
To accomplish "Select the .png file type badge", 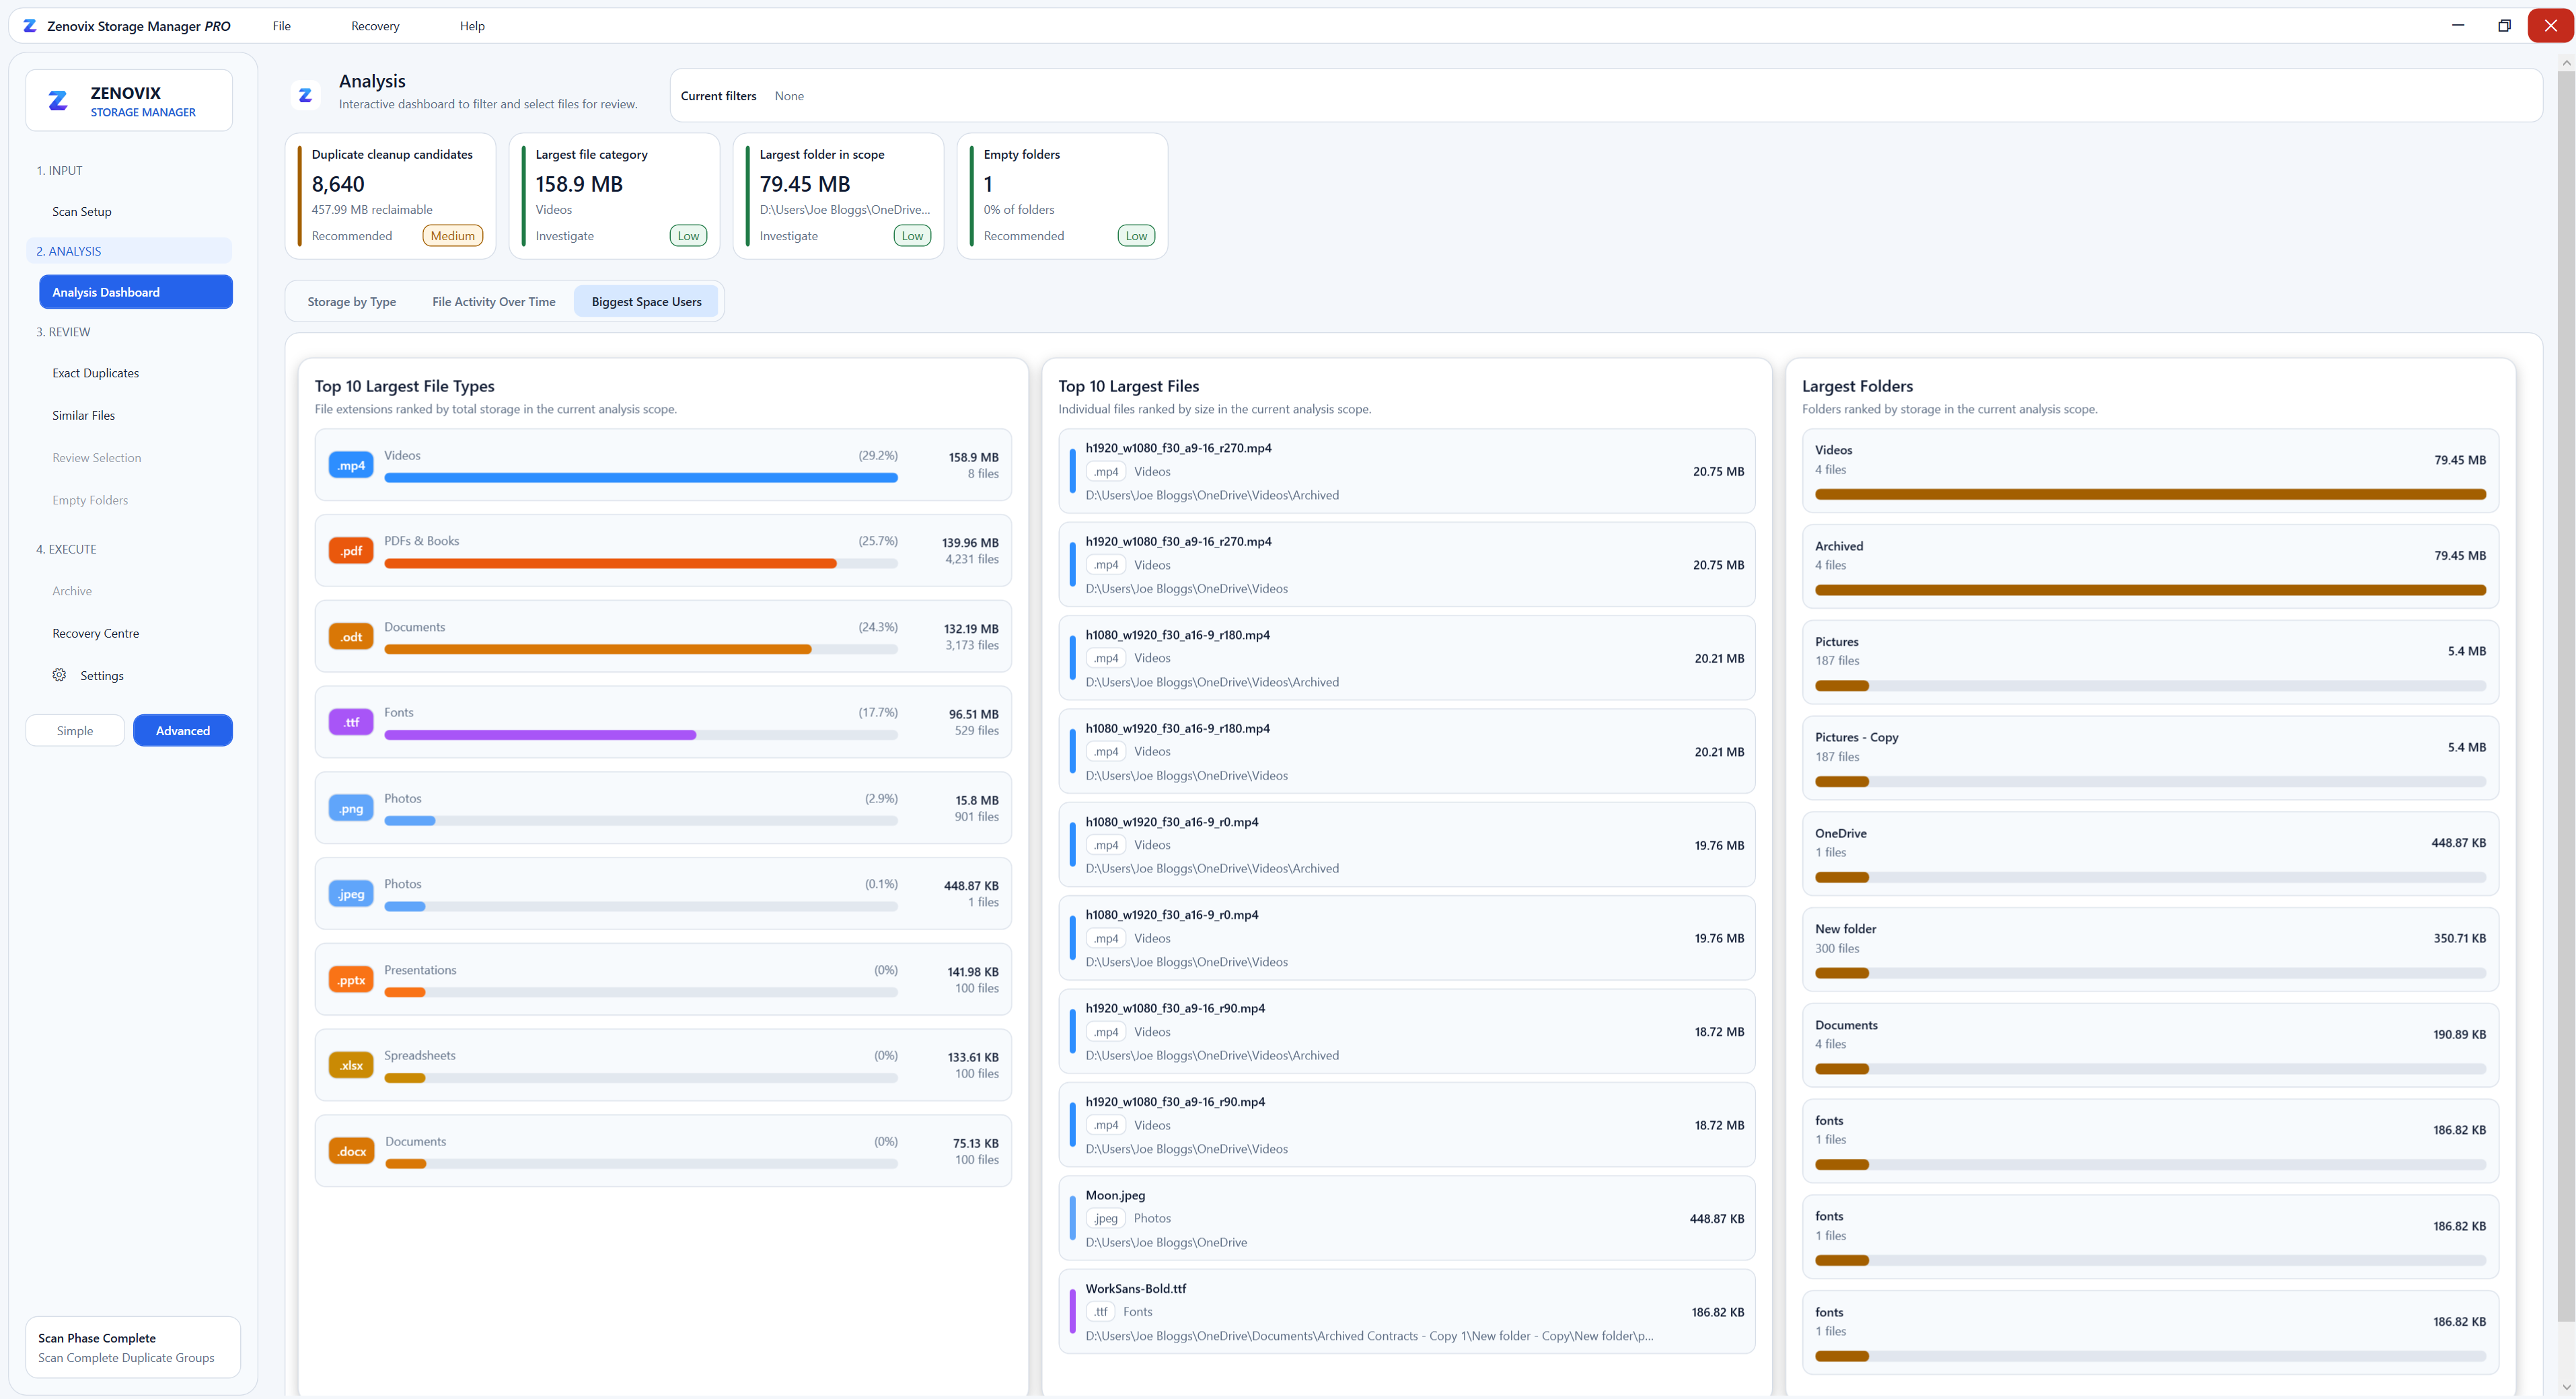I will (x=351, y=808).
